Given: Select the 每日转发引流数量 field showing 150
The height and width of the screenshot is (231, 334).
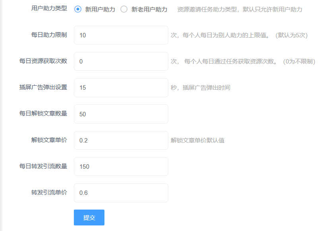Looking at the screenshot, I should pyautogui.click(x=121, y=166).
